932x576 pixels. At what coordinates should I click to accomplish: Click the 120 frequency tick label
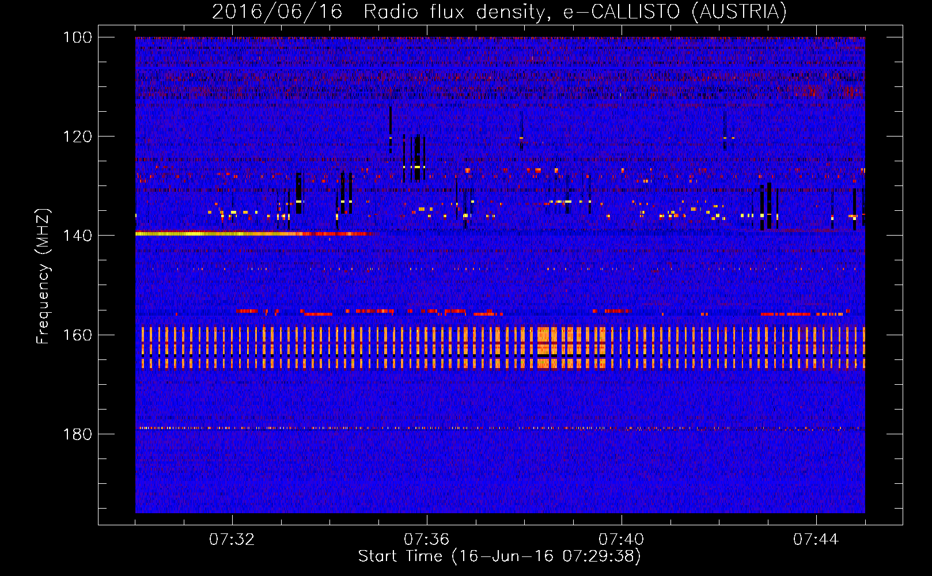(78, 137)
